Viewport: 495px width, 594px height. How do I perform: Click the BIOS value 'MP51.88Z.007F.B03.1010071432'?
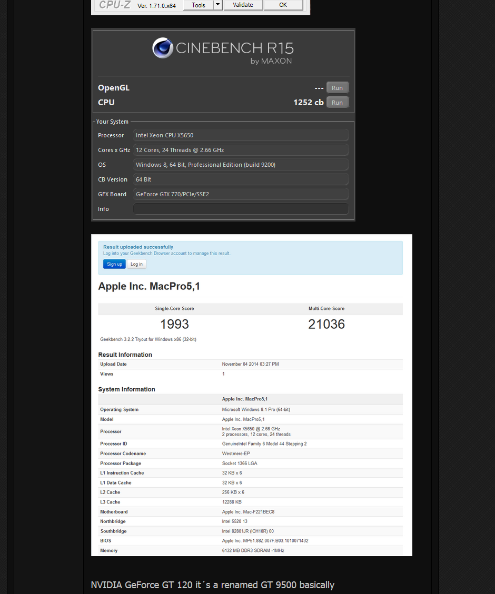275,540
